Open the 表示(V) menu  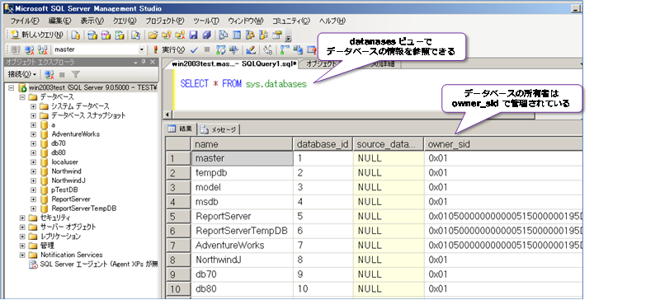(92, 21)
